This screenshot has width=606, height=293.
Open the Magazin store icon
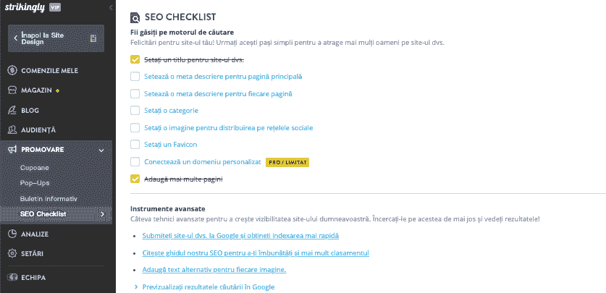pyautogui.click(x=12, y=90)
